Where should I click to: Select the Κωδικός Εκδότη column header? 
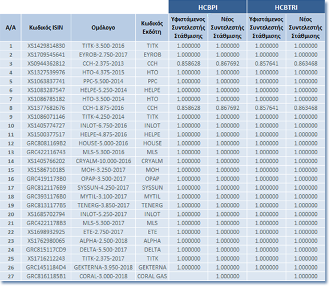(152, 27)
